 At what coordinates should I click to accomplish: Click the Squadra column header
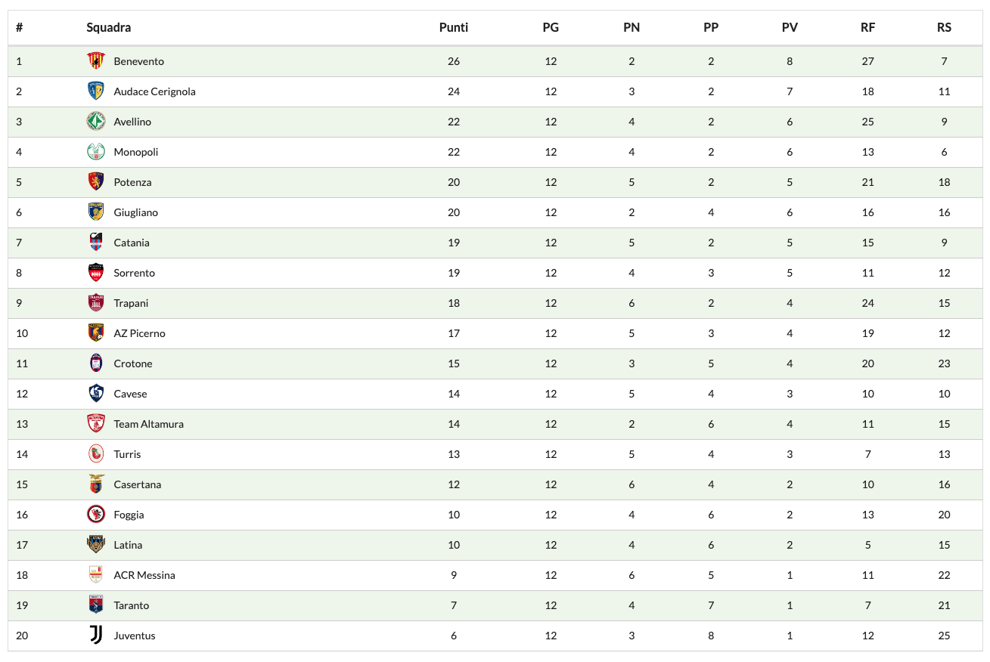[108, 28]
